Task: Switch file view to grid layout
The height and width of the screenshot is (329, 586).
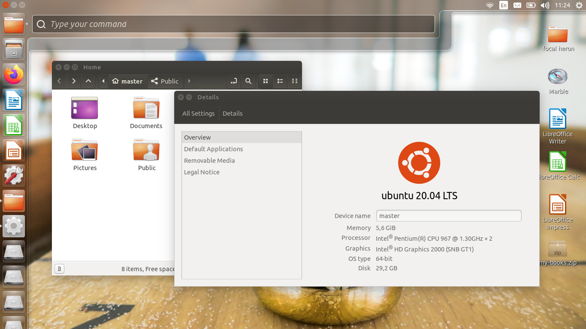Action: tap(266, 81)
